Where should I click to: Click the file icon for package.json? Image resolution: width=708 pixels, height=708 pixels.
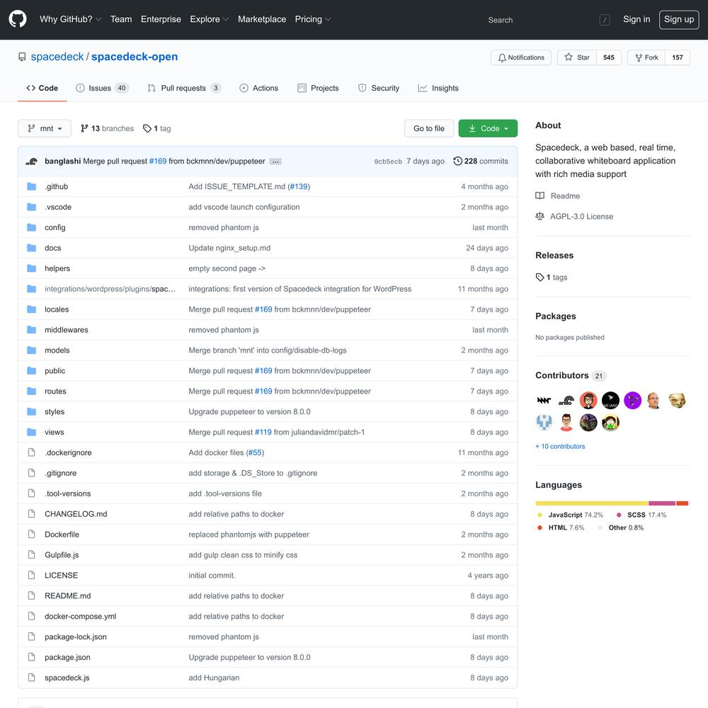pyautogui.click(x=32, y=657)
